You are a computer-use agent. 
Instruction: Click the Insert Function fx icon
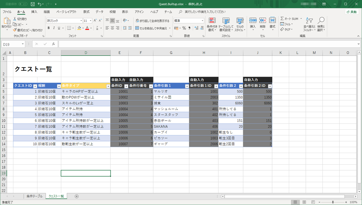point(53,44)
